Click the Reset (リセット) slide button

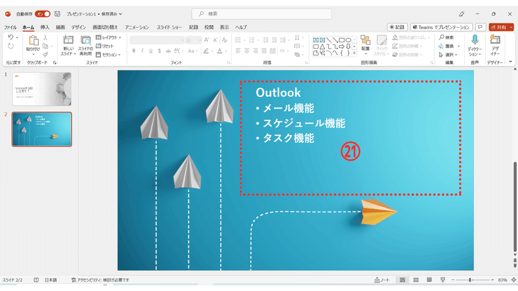(105, 46)
